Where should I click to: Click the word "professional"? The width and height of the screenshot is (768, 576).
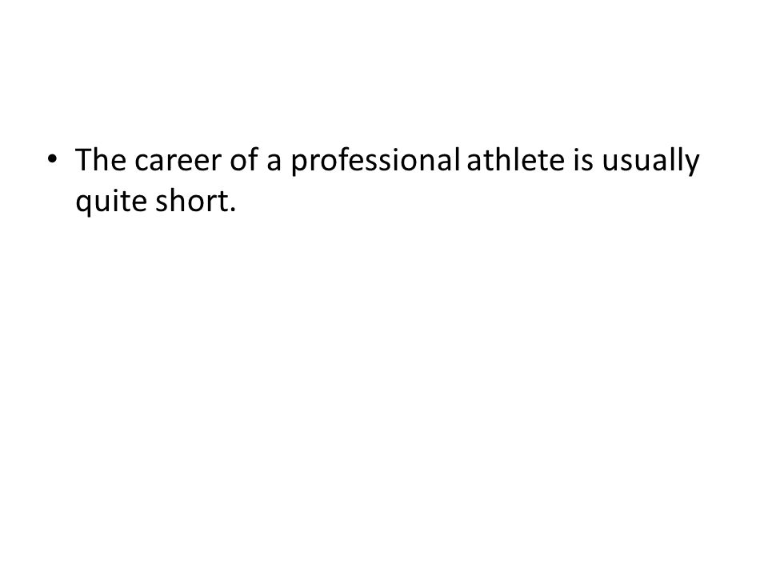pyautogui.click(x=374, y=161)
